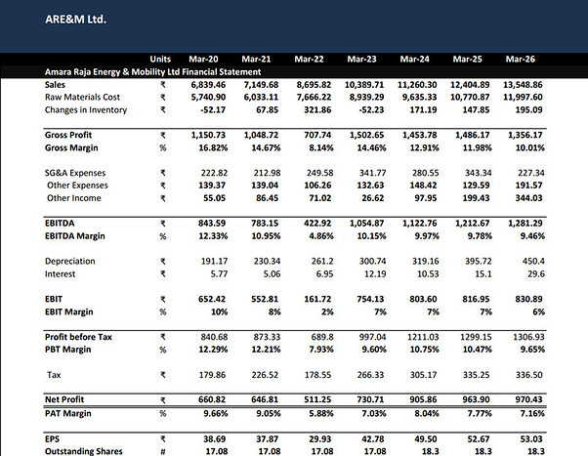Select the Mar-20 column header
588x456 pixels.
tap(203, 59)
